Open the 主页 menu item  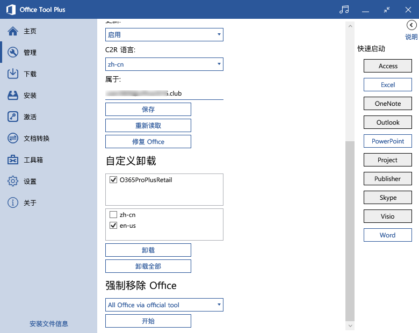[x=49, y=31]
